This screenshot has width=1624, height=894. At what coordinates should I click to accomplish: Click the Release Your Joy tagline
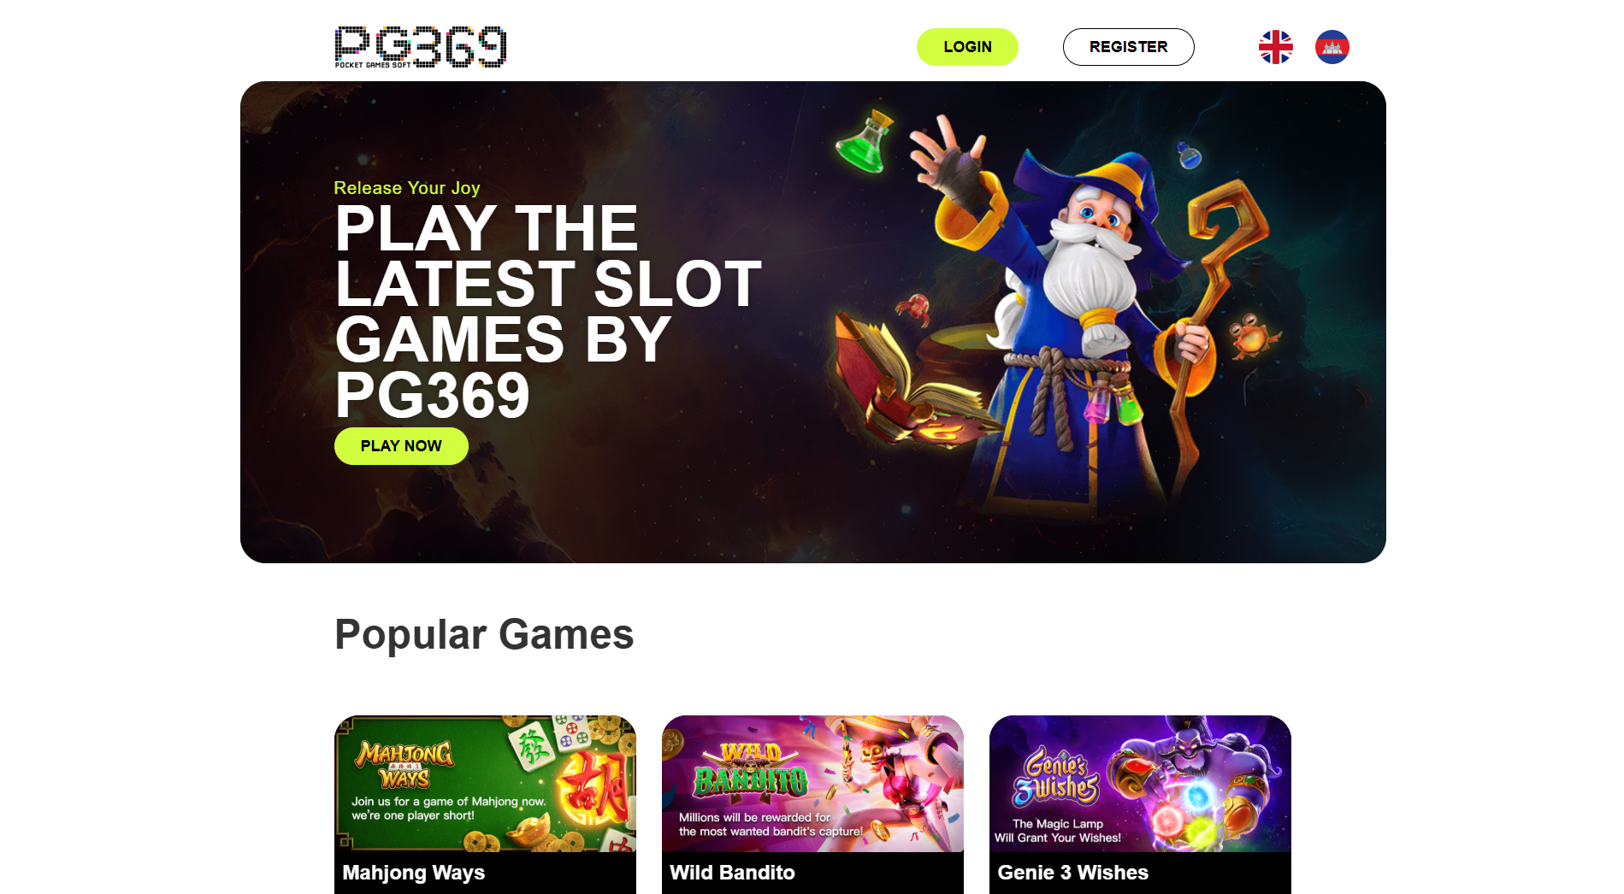click(x=407, y=188)
